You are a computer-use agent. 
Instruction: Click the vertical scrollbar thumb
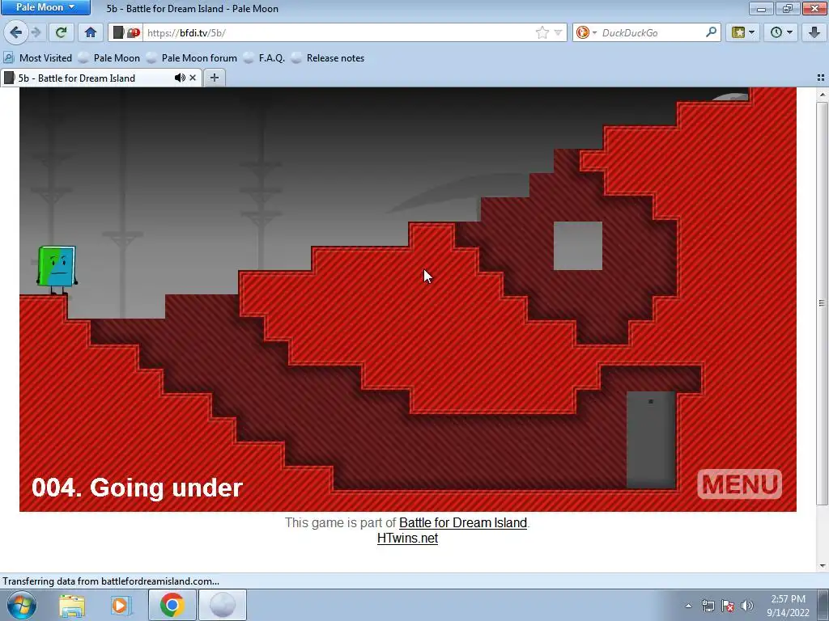(823, 303)
